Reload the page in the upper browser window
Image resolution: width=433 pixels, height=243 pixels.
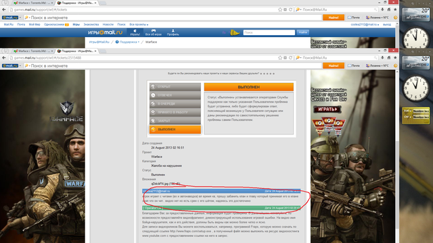point(290,9)
